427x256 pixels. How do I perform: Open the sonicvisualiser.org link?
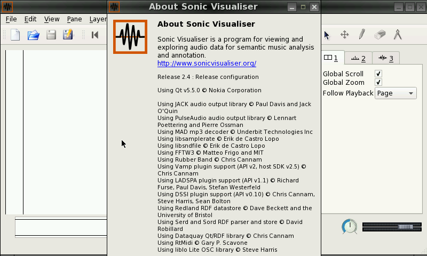[207, 63]
